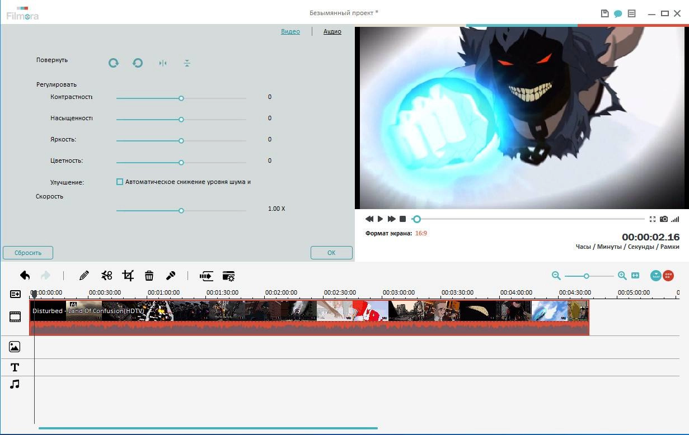
Task: Switch preview to full screen
Action: tap(653, 219)
